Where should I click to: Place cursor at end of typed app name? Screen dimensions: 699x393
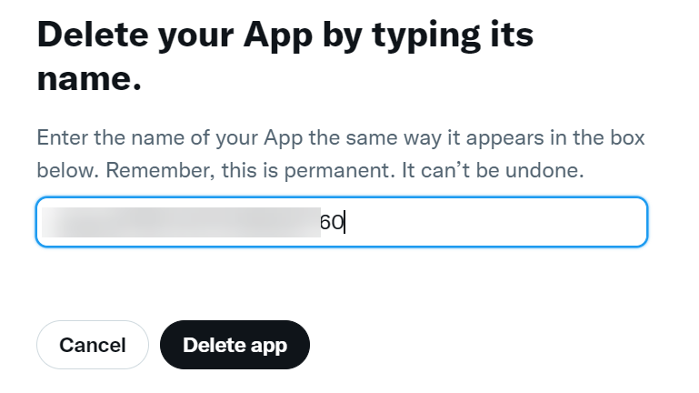point(345,223)
